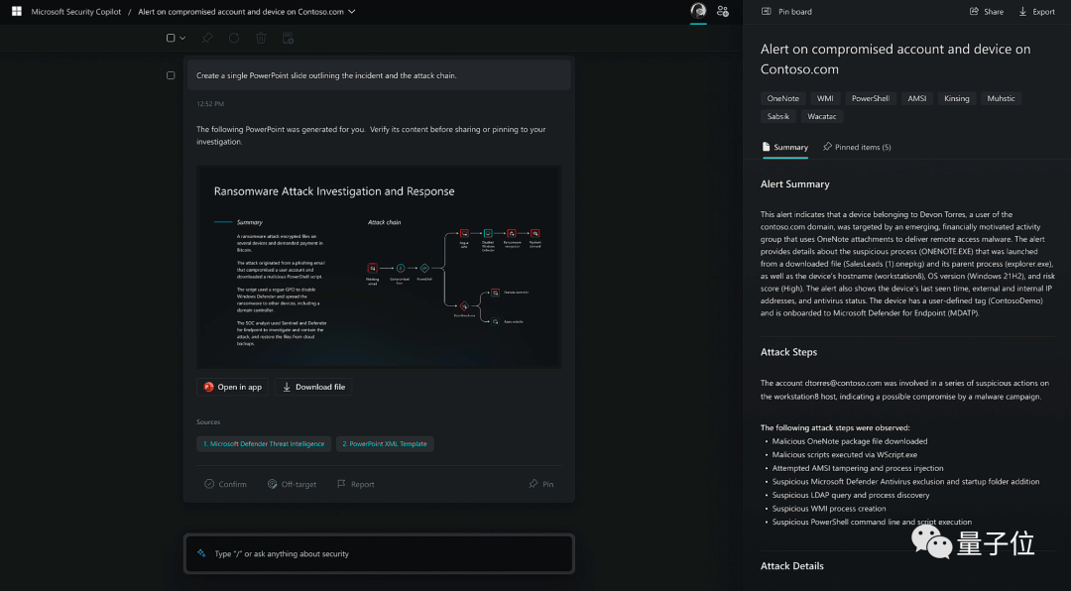
Task: Expand the select-all checkbox dropdown arrow
Action: (x=182, y=39)
